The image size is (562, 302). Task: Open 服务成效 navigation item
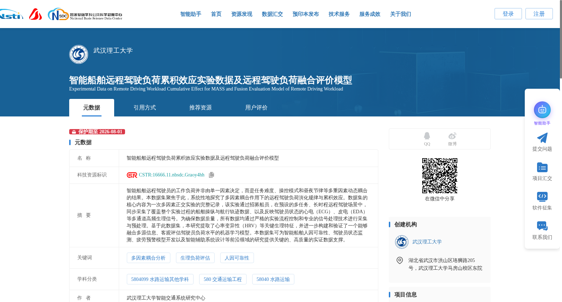tap(370, 14)
